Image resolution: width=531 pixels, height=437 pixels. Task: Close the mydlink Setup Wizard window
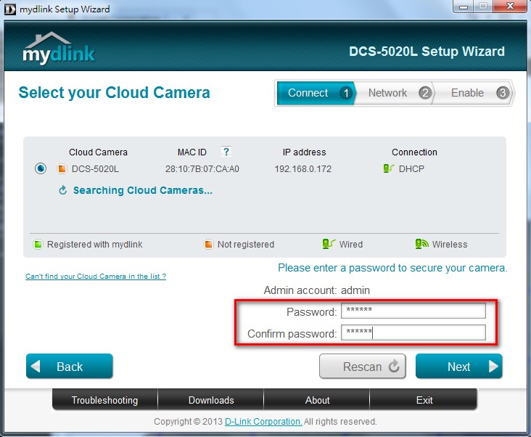click(x=510, y=7)
